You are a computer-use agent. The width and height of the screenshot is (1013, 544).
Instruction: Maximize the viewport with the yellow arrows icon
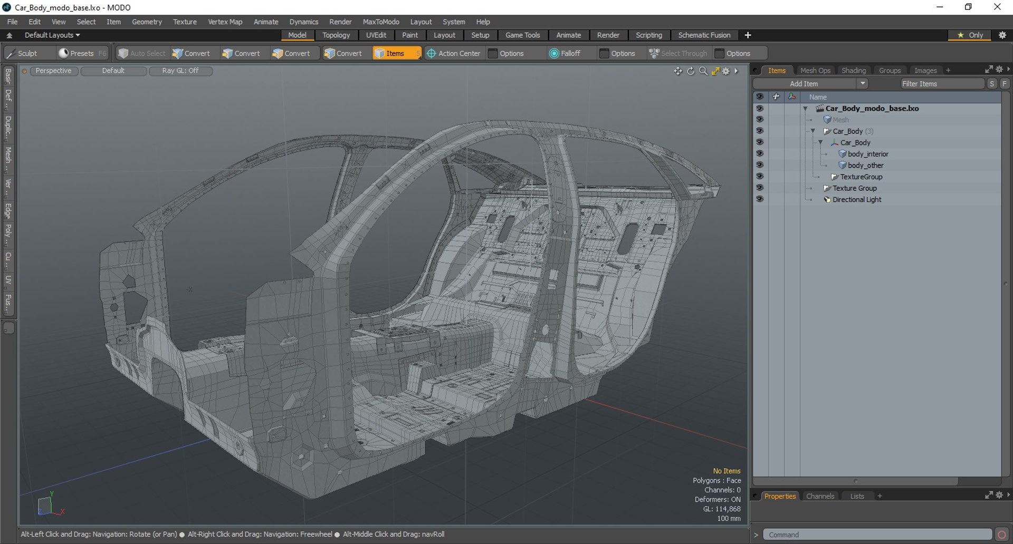pos(715,71)
